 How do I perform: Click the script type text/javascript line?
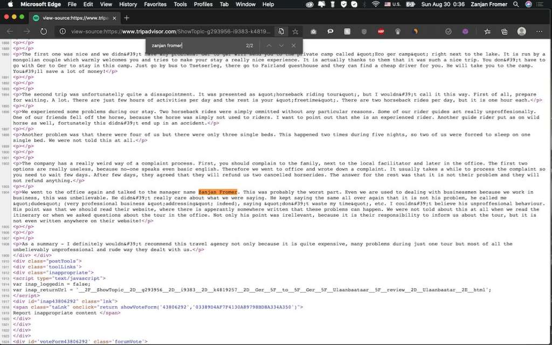[x=59, y=278]
